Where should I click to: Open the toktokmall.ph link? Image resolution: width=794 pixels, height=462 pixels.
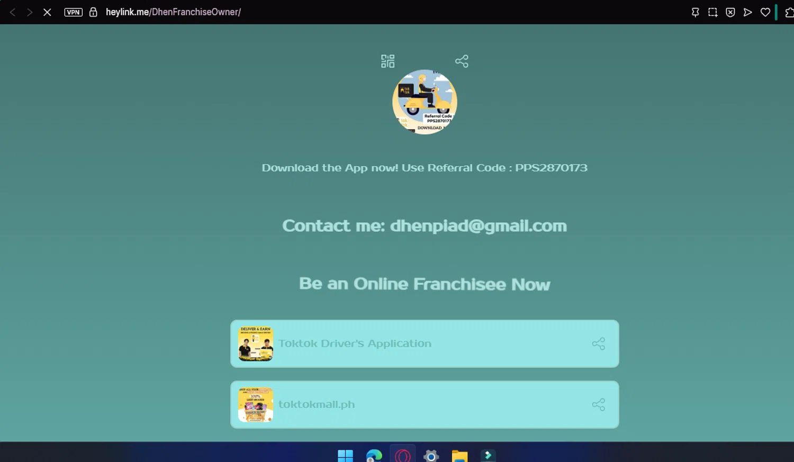tap(425, 404)
